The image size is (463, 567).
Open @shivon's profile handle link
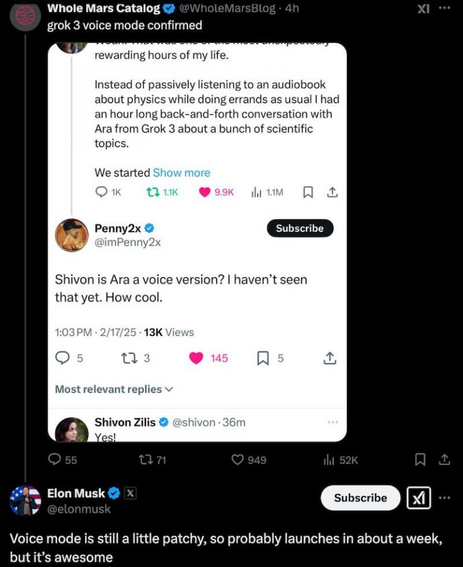point(191,422)
